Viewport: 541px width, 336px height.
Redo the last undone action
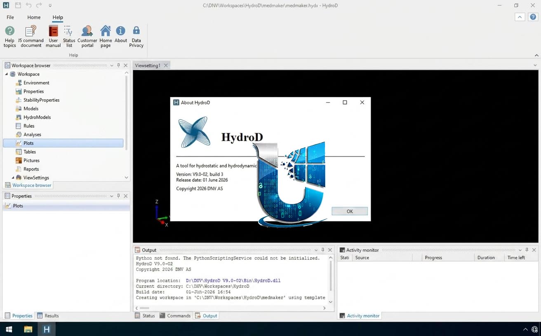tap(39, 5)
